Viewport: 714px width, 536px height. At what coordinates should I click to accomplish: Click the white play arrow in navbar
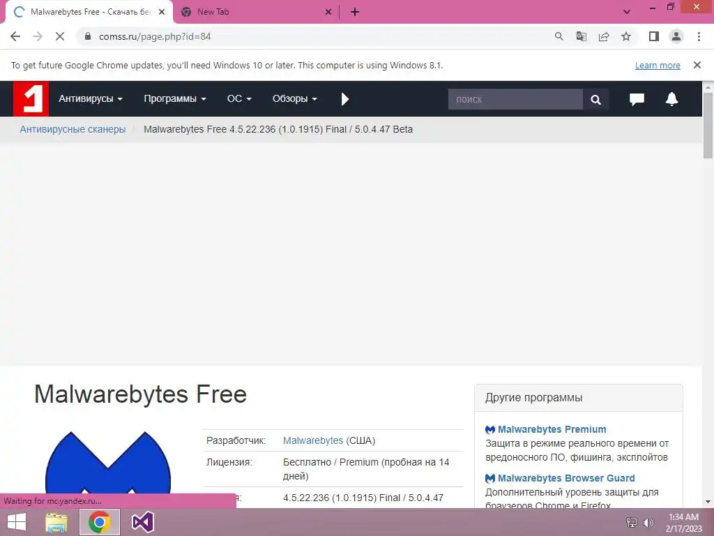pyautogui.click(x=344, y=99)
